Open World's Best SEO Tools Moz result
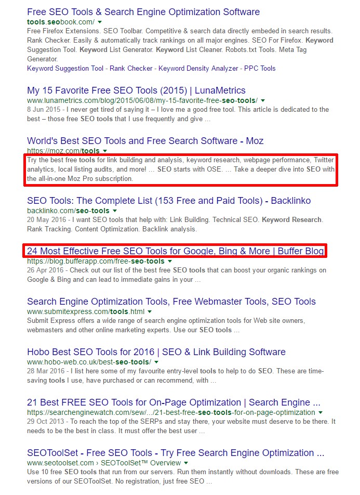The image size is (360, 495). pos(145,141)
